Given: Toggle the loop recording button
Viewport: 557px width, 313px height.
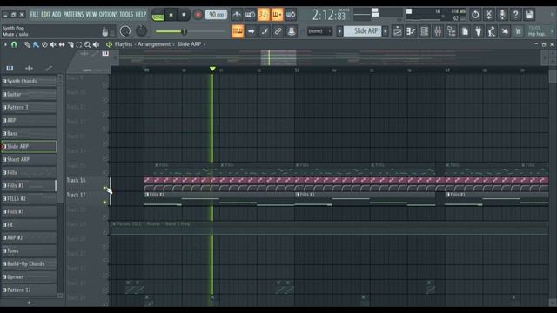Looking at the screenshot, I should point(291,15).
